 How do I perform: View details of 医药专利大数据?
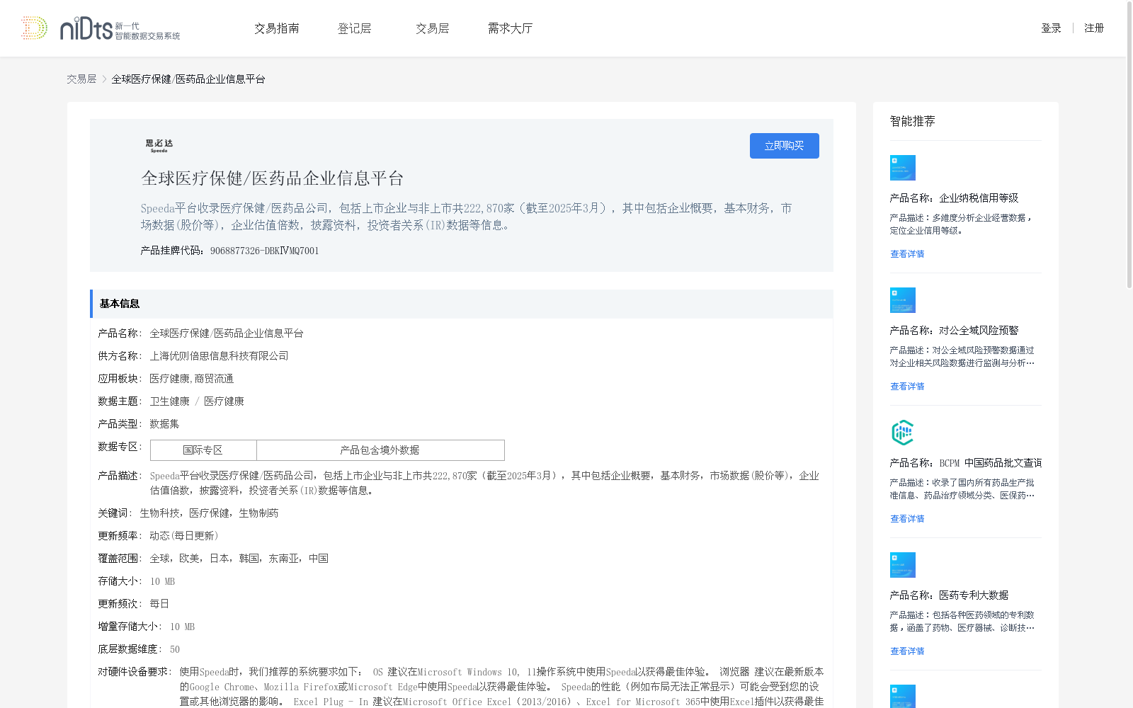pyautogui.click(x=907, y=651)
